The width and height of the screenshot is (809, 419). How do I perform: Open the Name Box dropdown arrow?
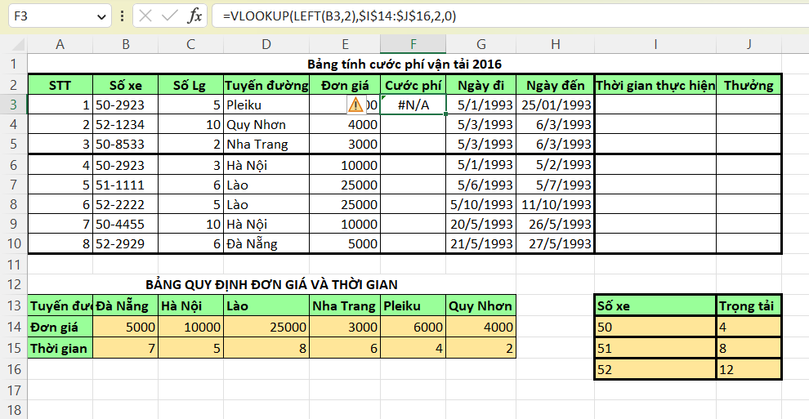pyautogui.click(x=101, y=16)
